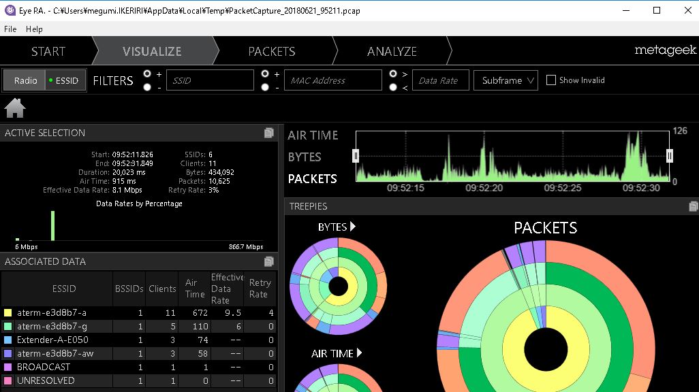The width and height of the screenshot is (699, 392).
Task: Switch grouping to Radio
Action: point(25,80)
